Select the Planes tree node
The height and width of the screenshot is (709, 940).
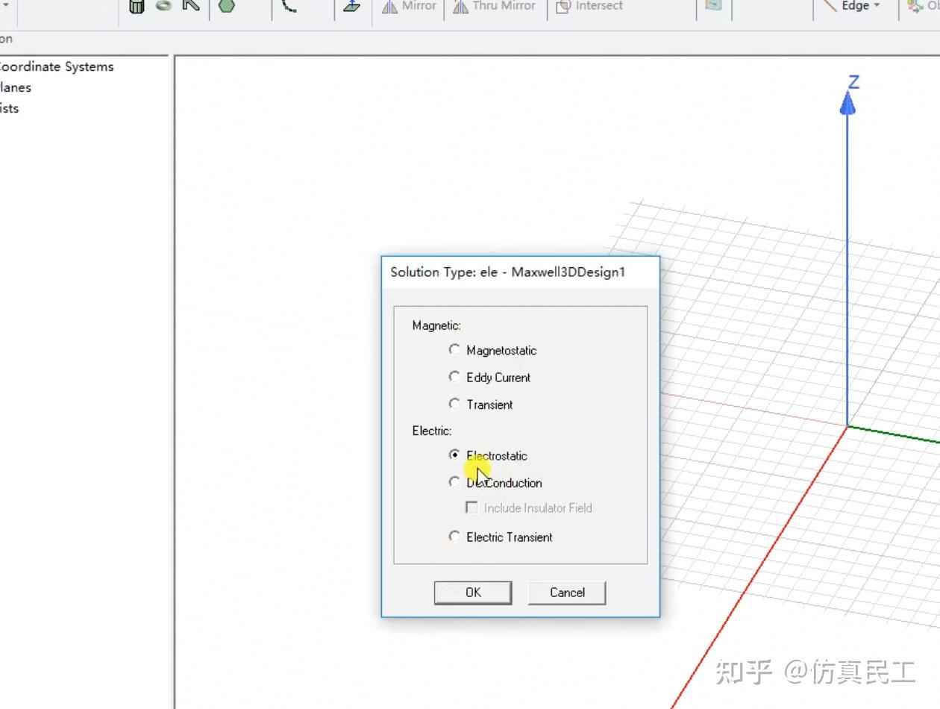click(15, 87)
